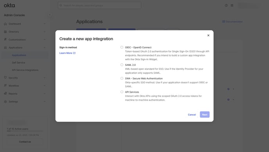Screen dimensions: 269x152
Task: Click the Dashboard home icon
Action: coord(5,24)
